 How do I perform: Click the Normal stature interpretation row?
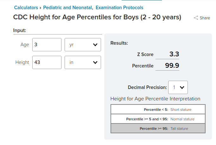[158, 119]
